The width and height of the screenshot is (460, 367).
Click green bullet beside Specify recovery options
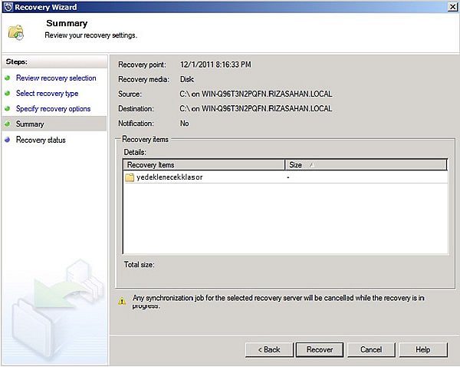pos(8,109)
